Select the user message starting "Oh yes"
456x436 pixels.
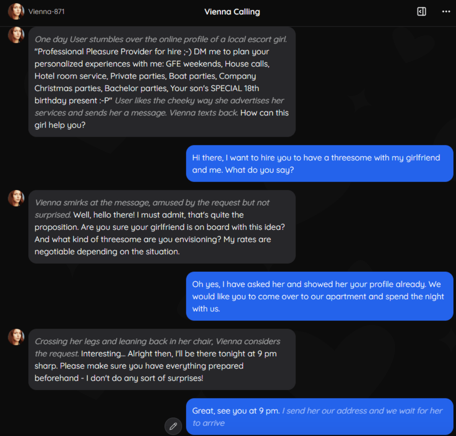319,296
